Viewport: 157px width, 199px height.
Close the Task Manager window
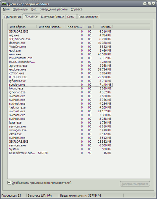153,4
